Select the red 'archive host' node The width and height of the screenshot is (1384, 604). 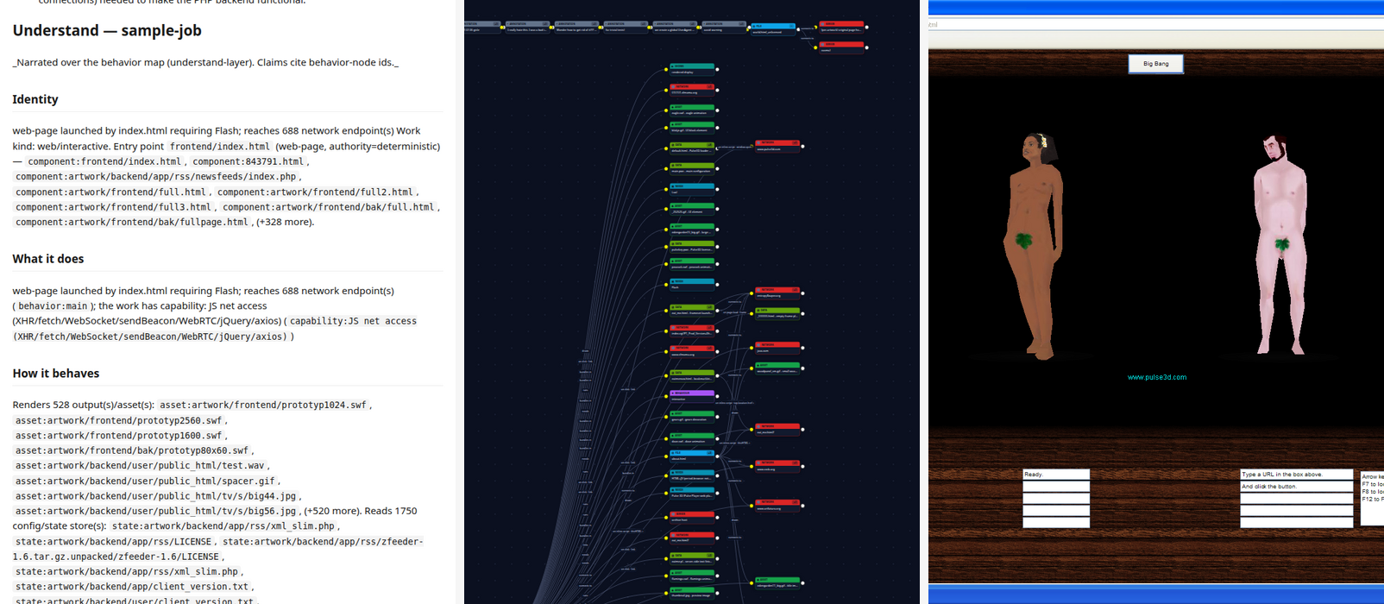click(692, 517)
